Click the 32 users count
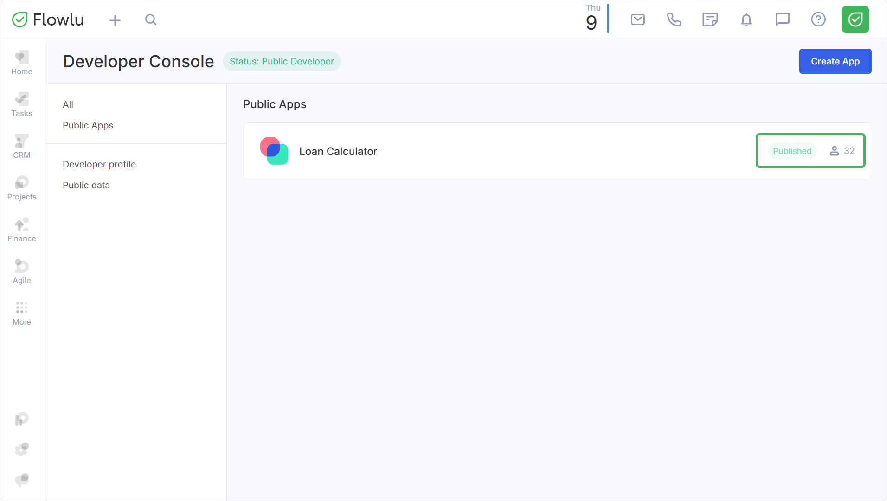This screenshot has width=887, height=501. click(x=842, y=151)
